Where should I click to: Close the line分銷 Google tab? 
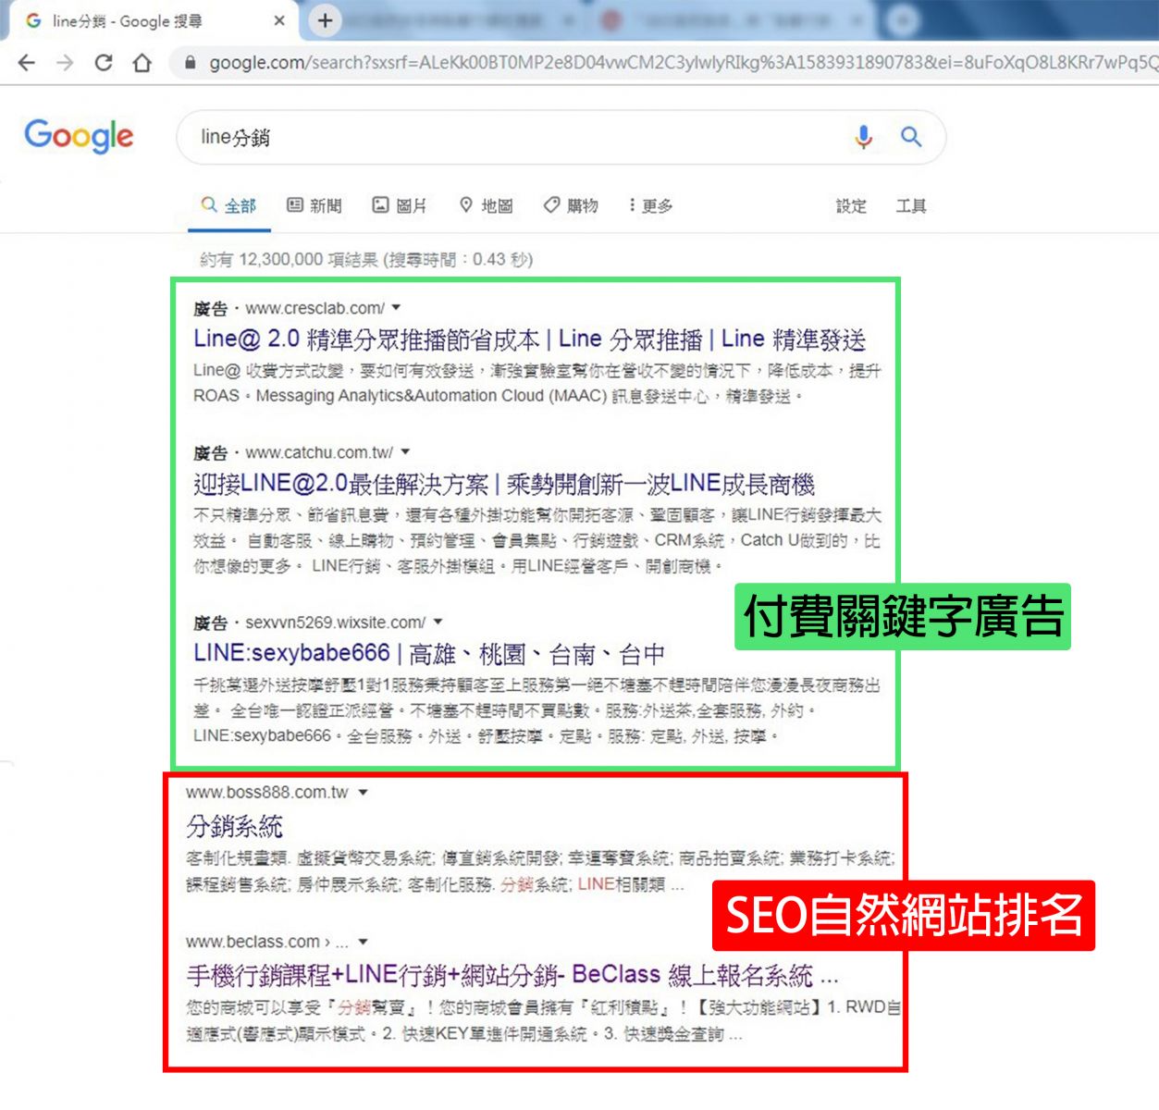tap(279, 20)
